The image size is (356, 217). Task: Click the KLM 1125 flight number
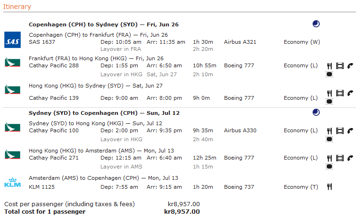tap(42, 187)
